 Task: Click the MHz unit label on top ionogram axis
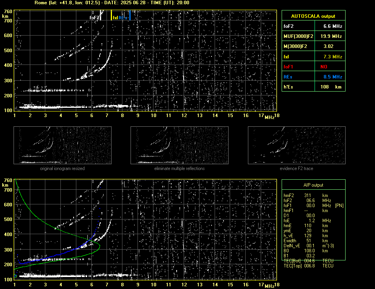269,117
